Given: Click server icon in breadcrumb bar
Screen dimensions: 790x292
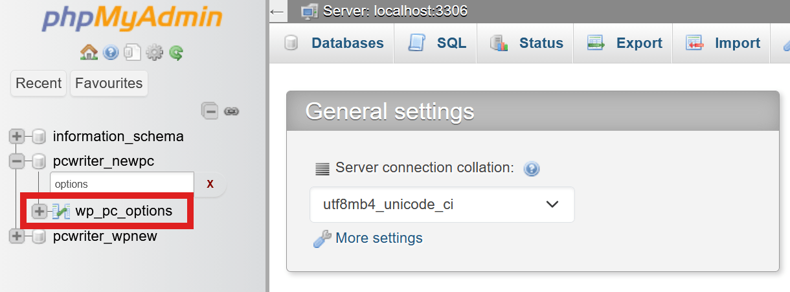Looking at the screenshot, I should [x=310, y=10].
